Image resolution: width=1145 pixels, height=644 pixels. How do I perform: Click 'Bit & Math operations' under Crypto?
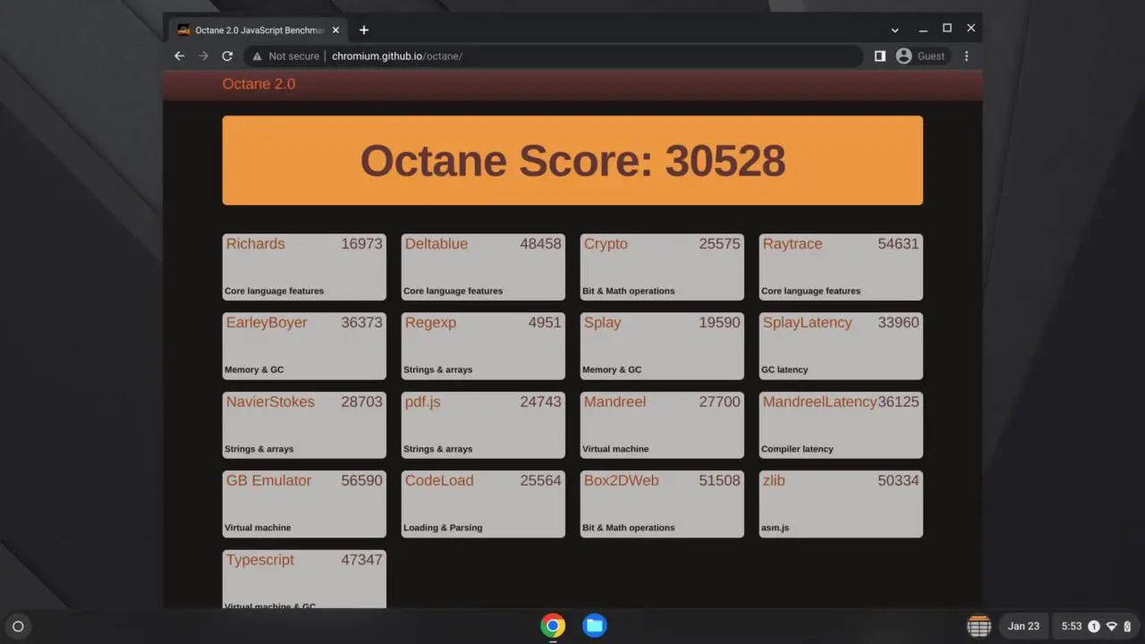tap(628, 291)
